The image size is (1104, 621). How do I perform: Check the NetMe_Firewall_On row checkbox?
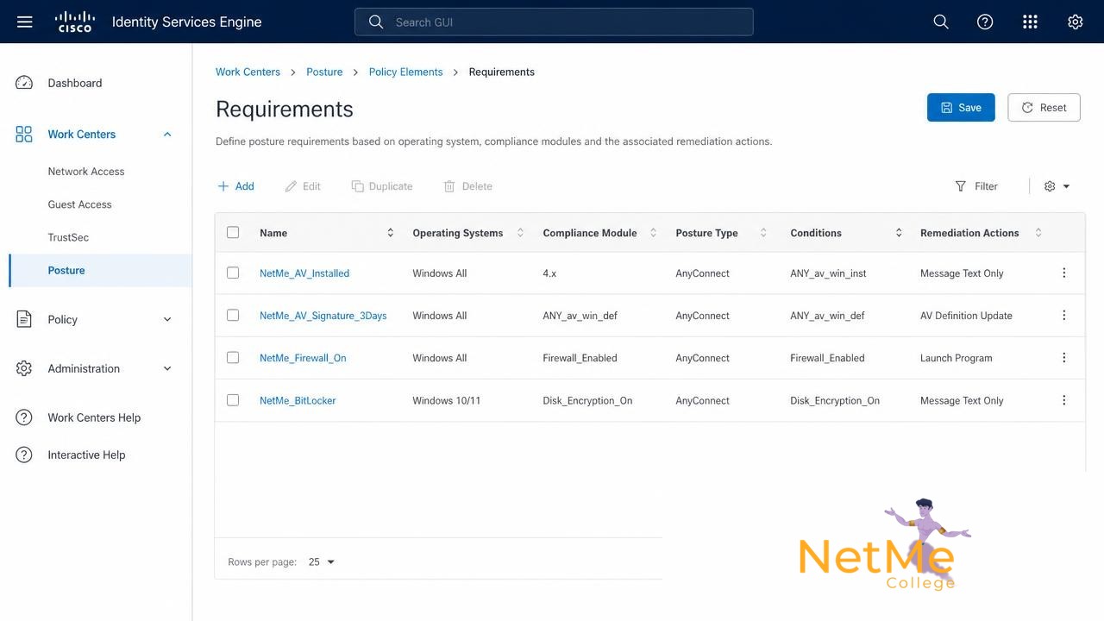click(233, 357)
